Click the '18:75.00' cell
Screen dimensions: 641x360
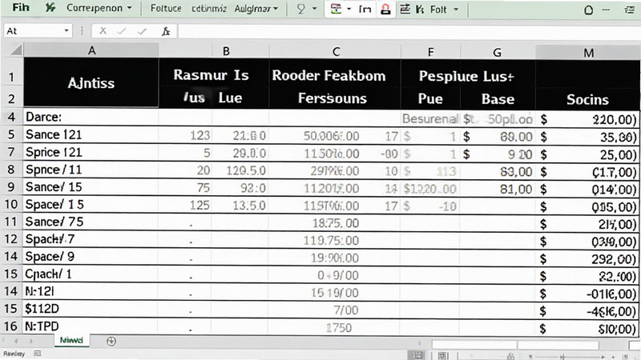tap(335, 223)
